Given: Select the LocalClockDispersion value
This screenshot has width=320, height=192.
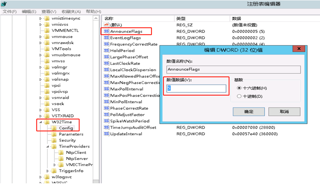Looking at the screenshot, I should [133, 70].
